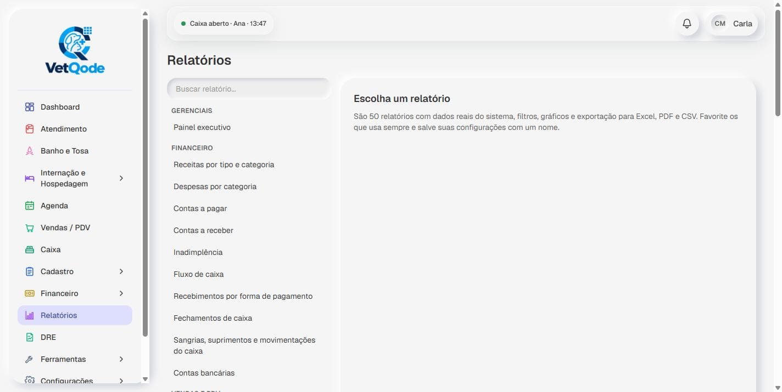This screenshot has width=782, height=392.
Task: Select Receitas por tipo e categoria report
Action: pyautogui.click(x=249, y=164)
